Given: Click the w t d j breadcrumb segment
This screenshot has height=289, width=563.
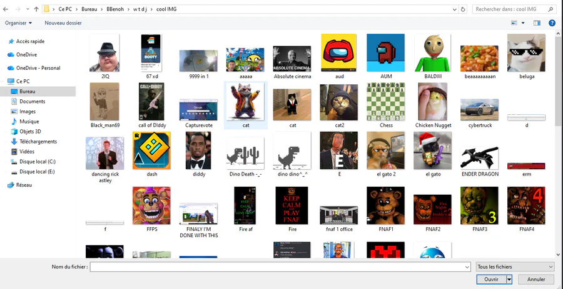Looking at the screenshot, I should click(141, 9).
